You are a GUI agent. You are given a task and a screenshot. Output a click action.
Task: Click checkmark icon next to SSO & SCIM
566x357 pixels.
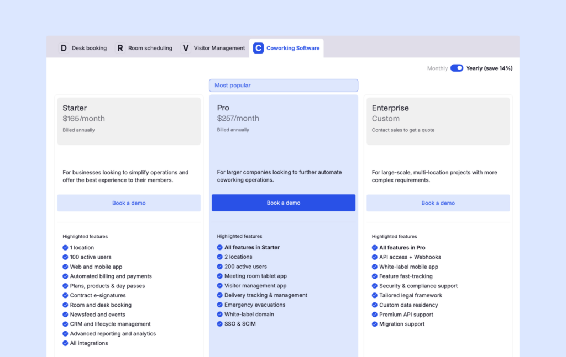coord(220,324)
